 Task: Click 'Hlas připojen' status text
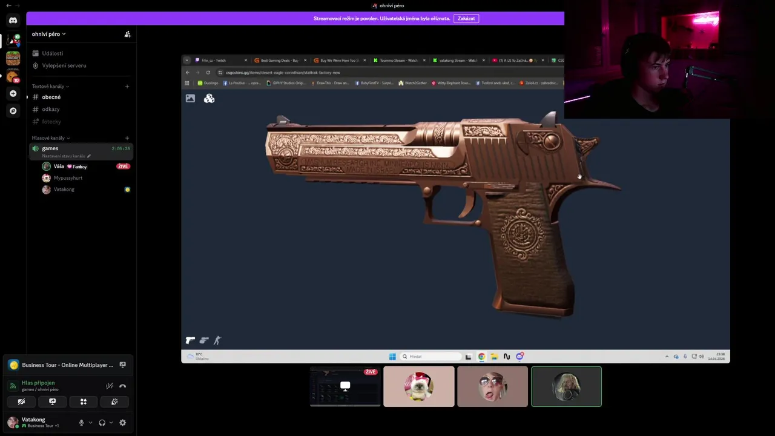pos(38,383)
